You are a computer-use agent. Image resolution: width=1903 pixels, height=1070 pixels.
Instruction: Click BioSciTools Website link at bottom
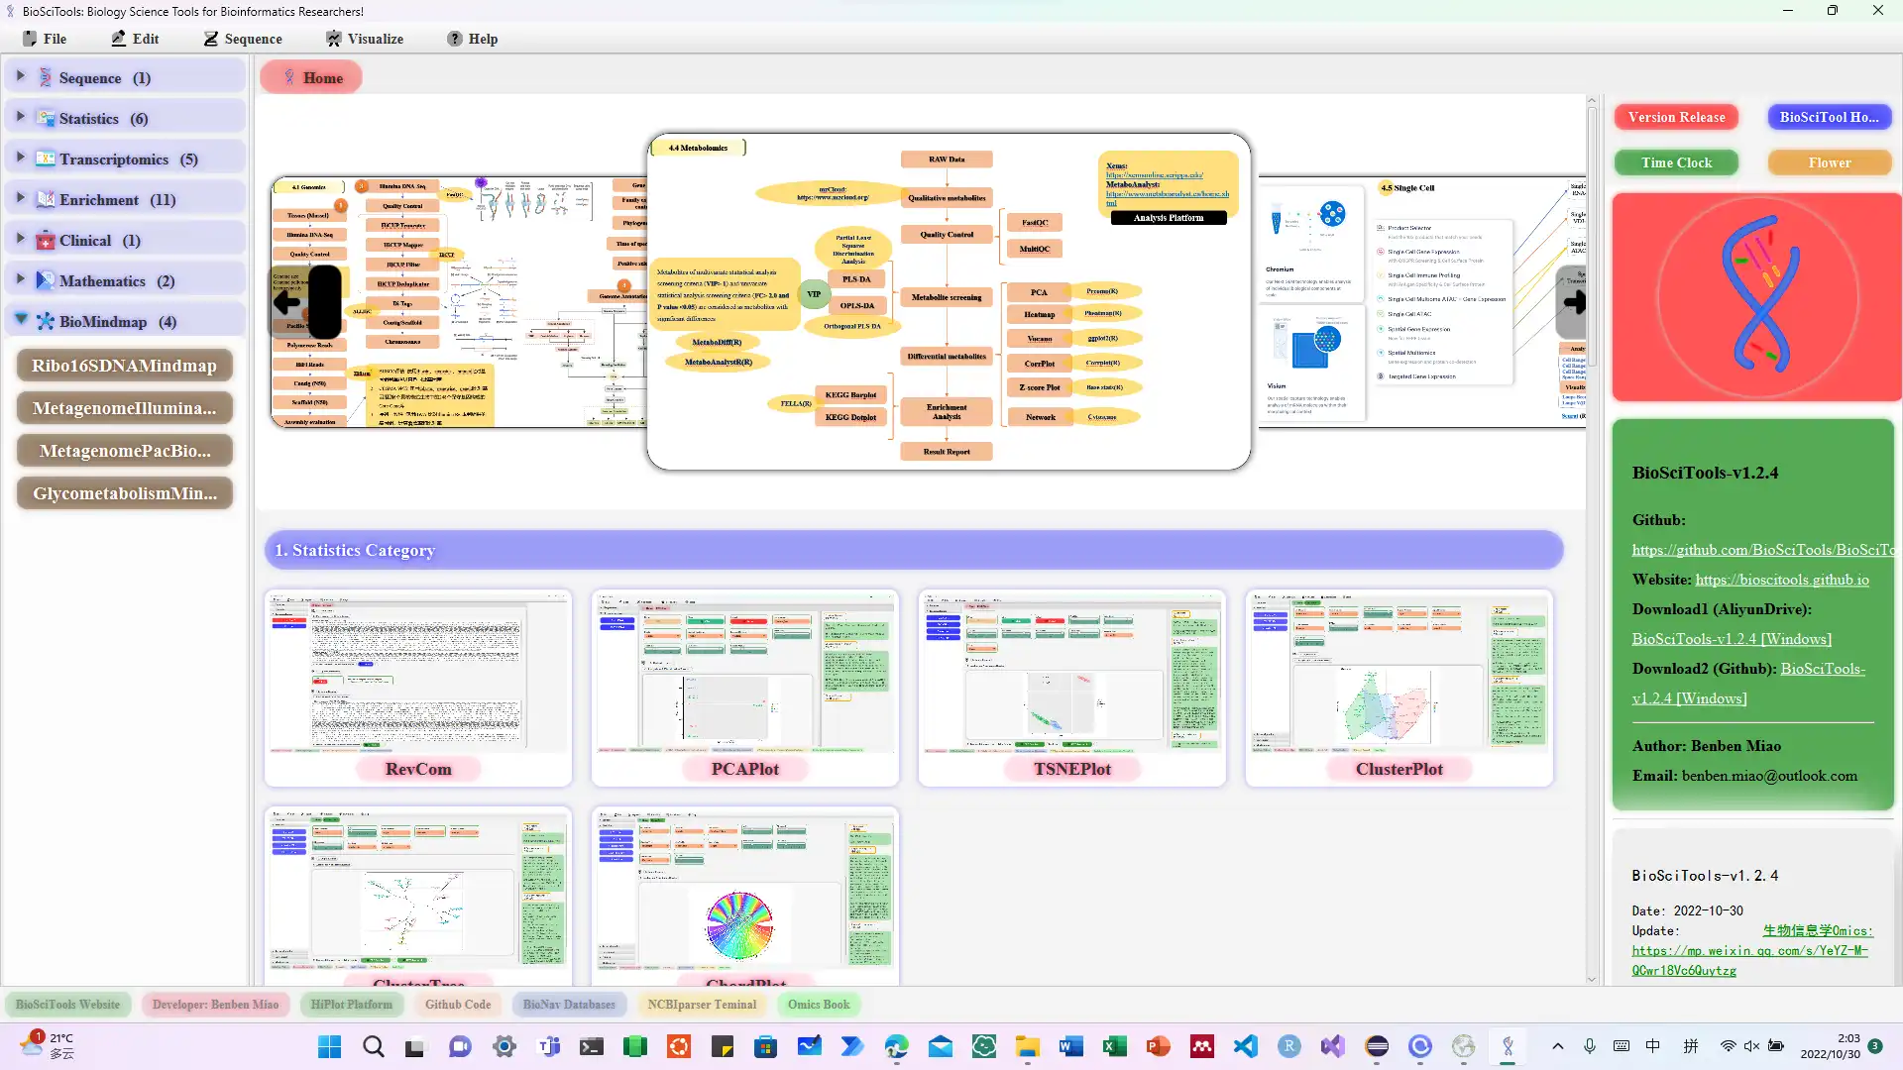pos(66,1005)
